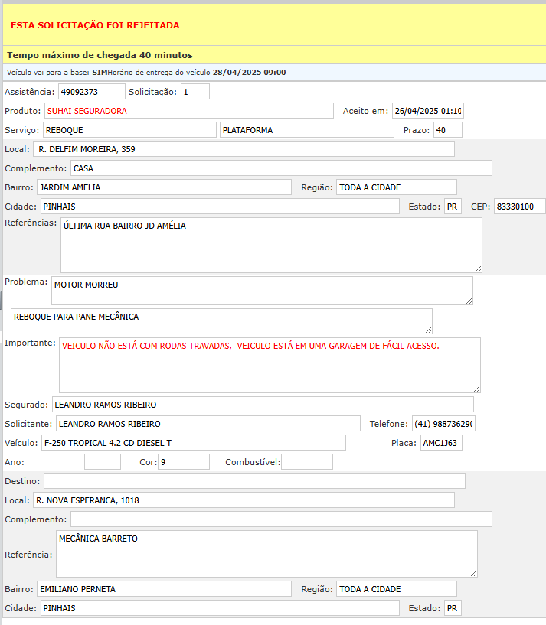Screen dimensions: 546x625
Task: Focus the Complemento field containing CASA
Action: coord(281,168)
